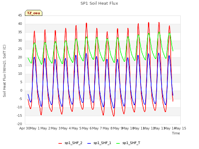Click the Soil Heat Flux y-axis label
Viewport: 199px width, 149px height.
coord(4,71)
